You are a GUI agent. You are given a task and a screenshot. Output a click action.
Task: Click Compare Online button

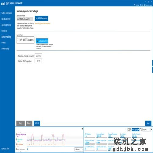coord(42,41)
